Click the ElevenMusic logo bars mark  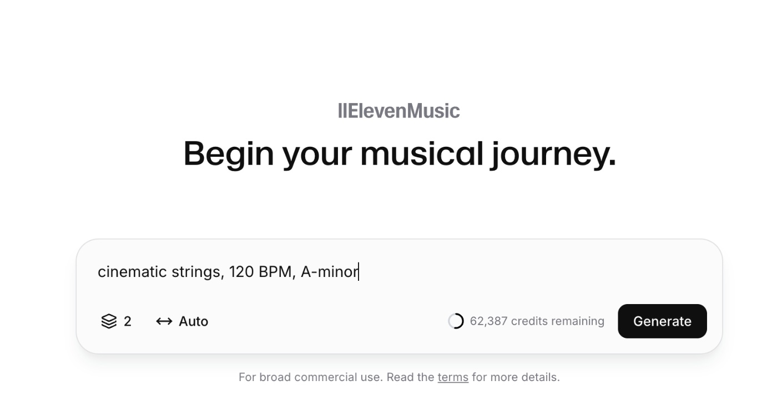(342, 111)
